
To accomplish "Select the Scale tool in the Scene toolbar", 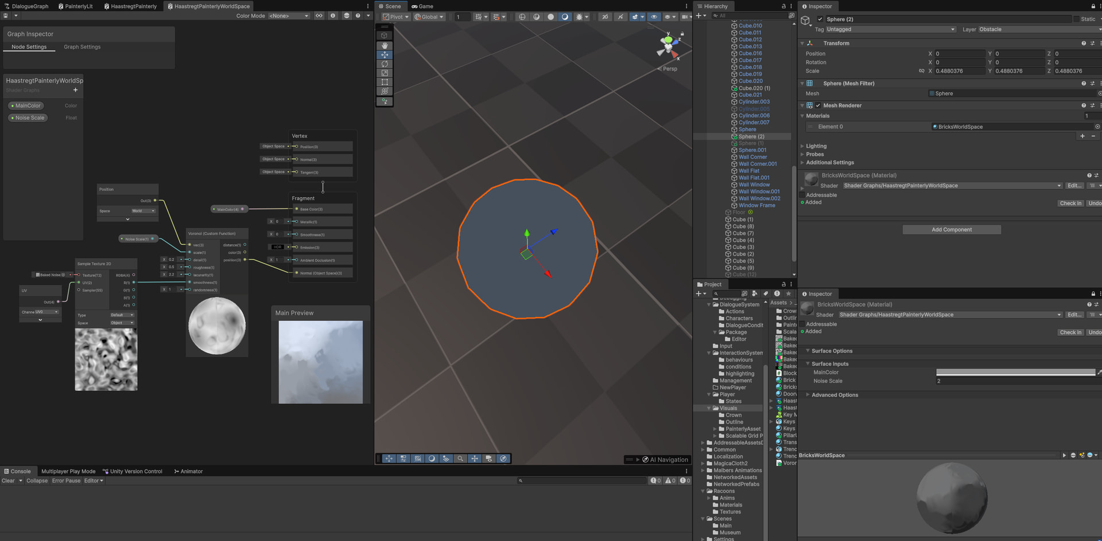I will click(x=384, y=73).
